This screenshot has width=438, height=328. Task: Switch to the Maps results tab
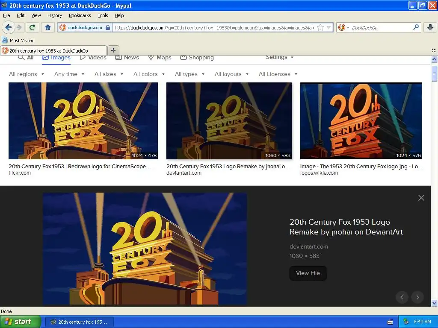point(160,58)
